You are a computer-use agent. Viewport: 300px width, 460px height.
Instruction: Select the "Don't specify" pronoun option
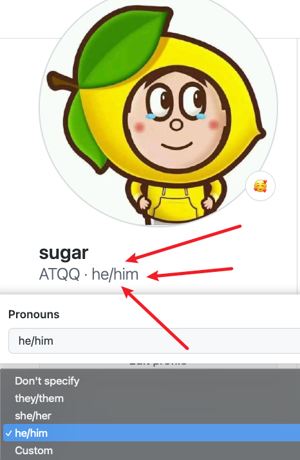pyautogui.click(x=47, y=381)
